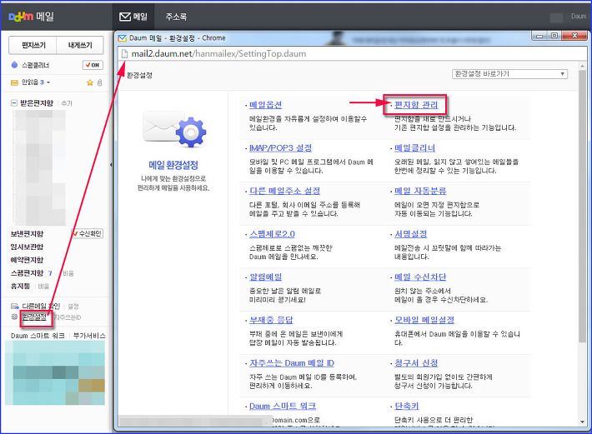Toggle the 스팸클리너 ON switch

(x=93, y=65)
